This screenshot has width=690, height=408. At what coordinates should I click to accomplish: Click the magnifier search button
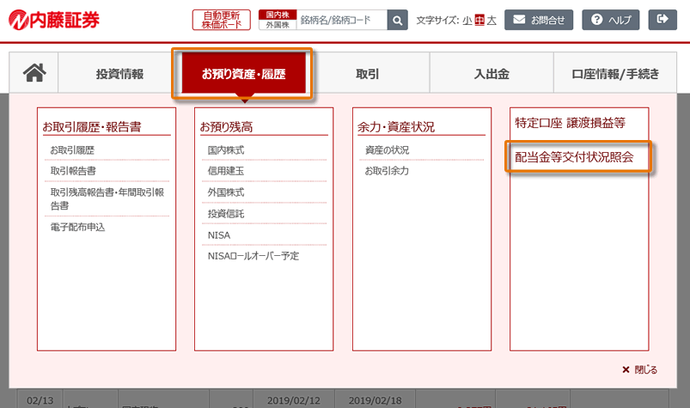[397, 20]
